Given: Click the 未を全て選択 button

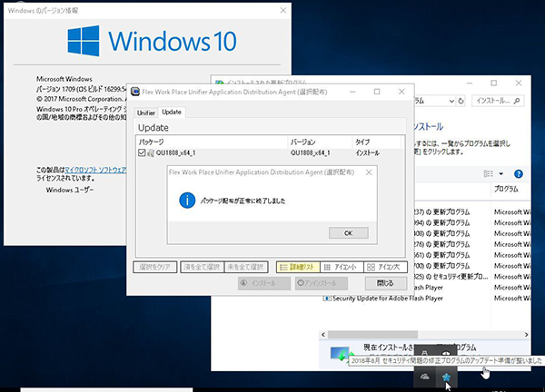Looking at the screenshot, I should 246,267.
